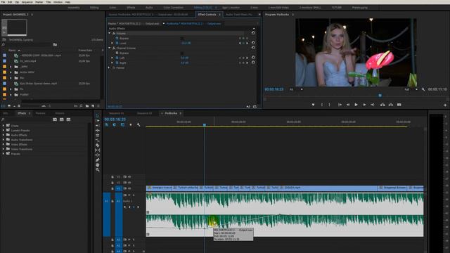450x253 pixels.
Task: Add marker in Program monitor transport
Action: 313,105
